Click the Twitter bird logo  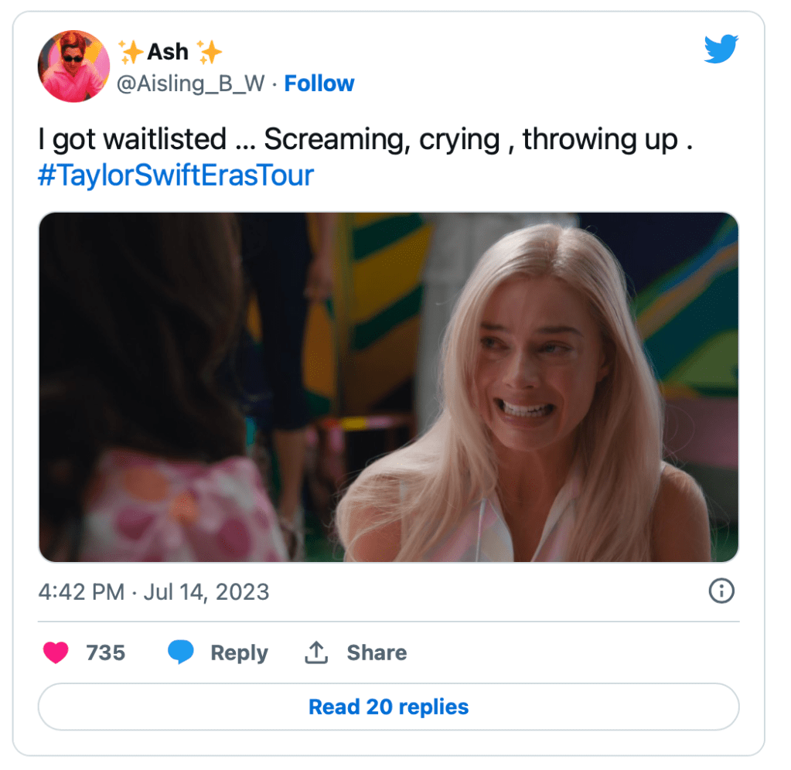tap(721, 50)
